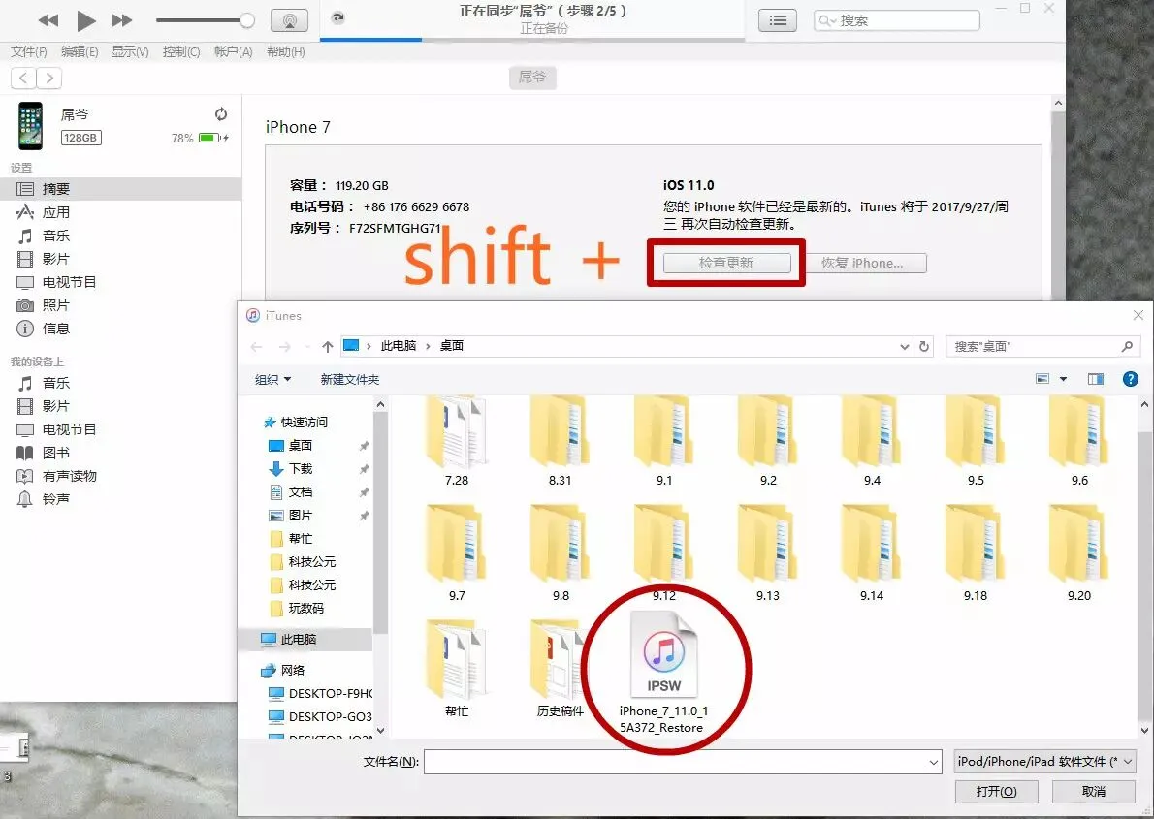This screenshot has height=819, width=1154.
Task: Expand the address bar history dropdown
Action: [x=905, y=346]
